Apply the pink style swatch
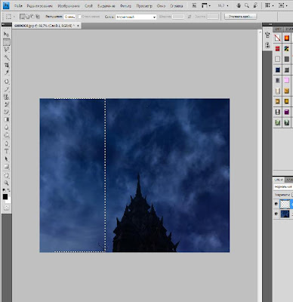Screen dimensions: 293x302 [x=286, y=80]
